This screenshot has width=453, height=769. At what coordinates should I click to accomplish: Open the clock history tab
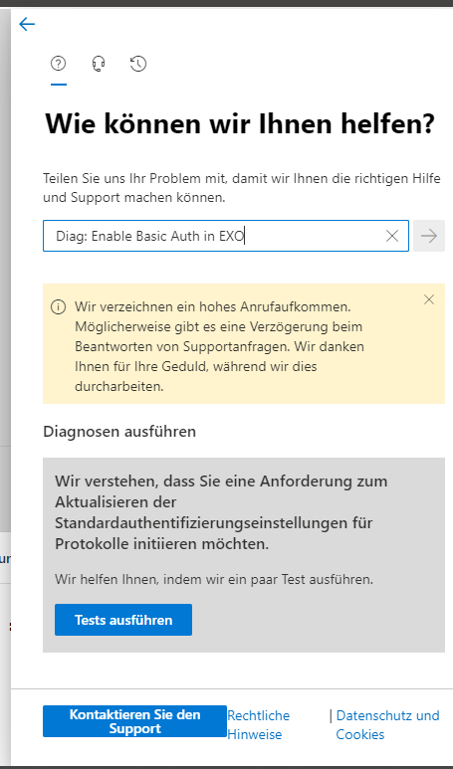pyautogui.click(x=138, y=64)
